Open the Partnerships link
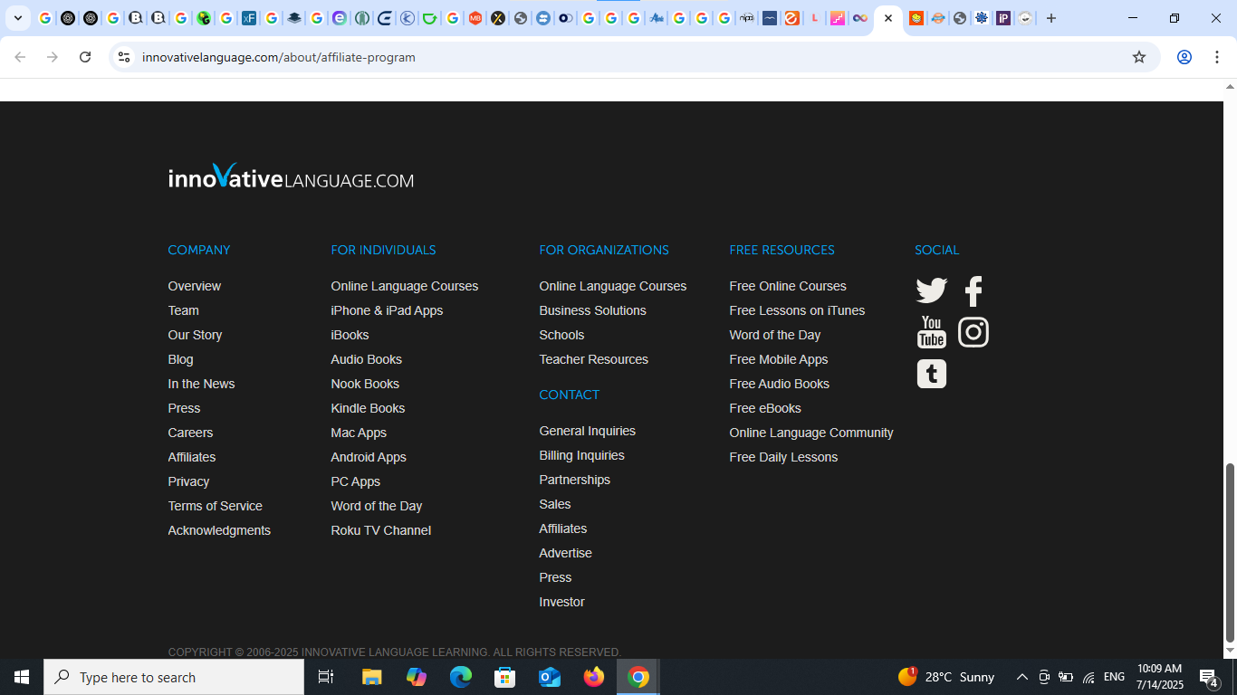This screenshot has width=1237, height=695. click(x=574, y=480)
